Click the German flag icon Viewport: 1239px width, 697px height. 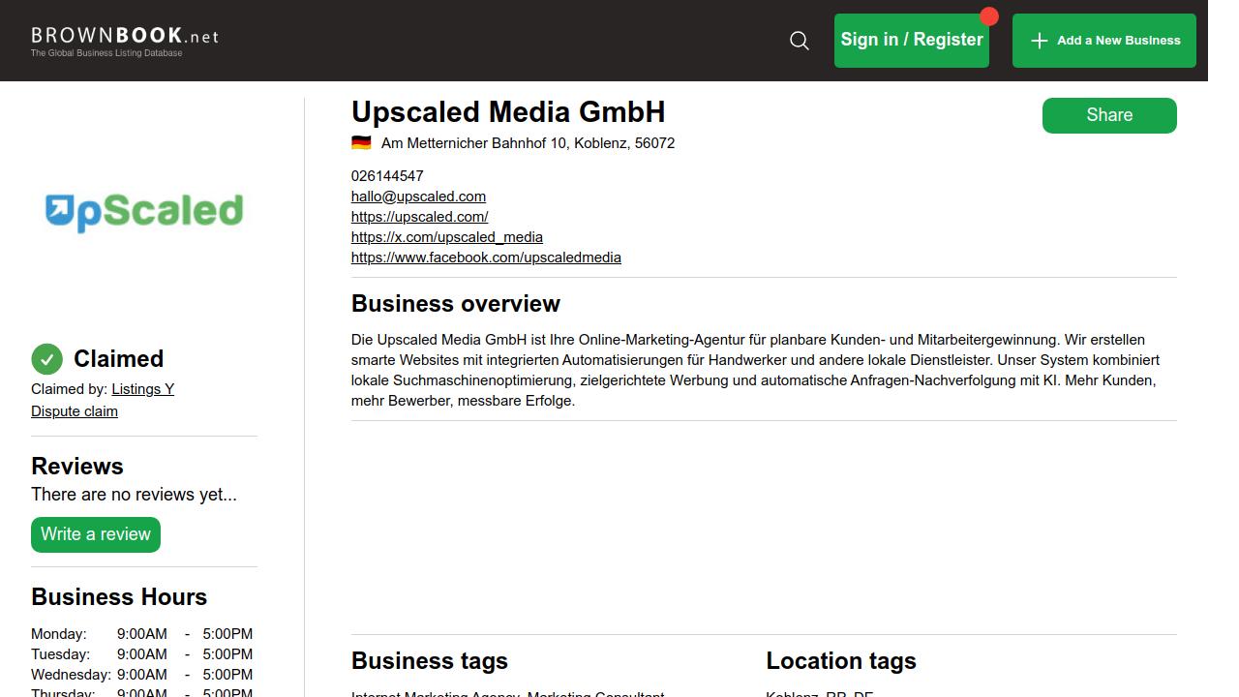[361, 142]
